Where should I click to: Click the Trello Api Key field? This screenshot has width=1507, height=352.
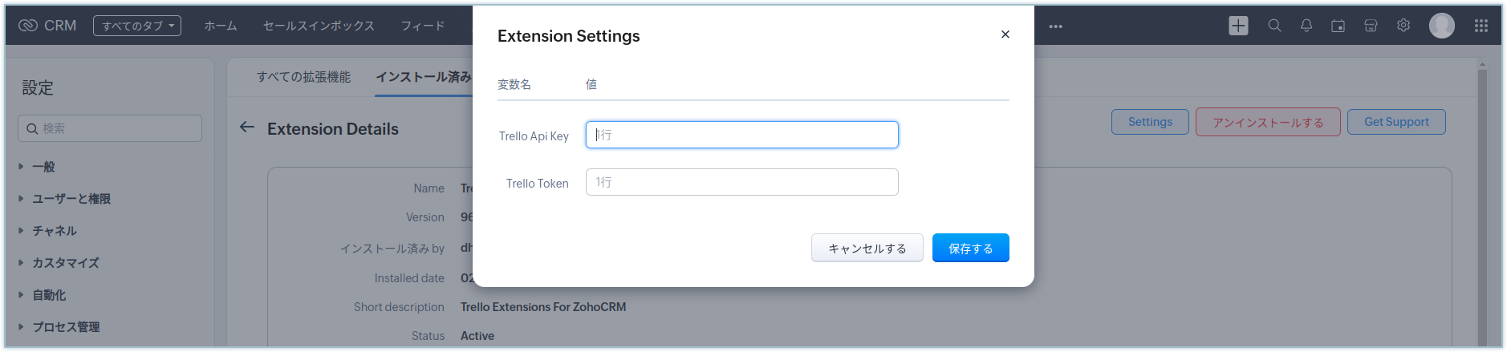741,135
